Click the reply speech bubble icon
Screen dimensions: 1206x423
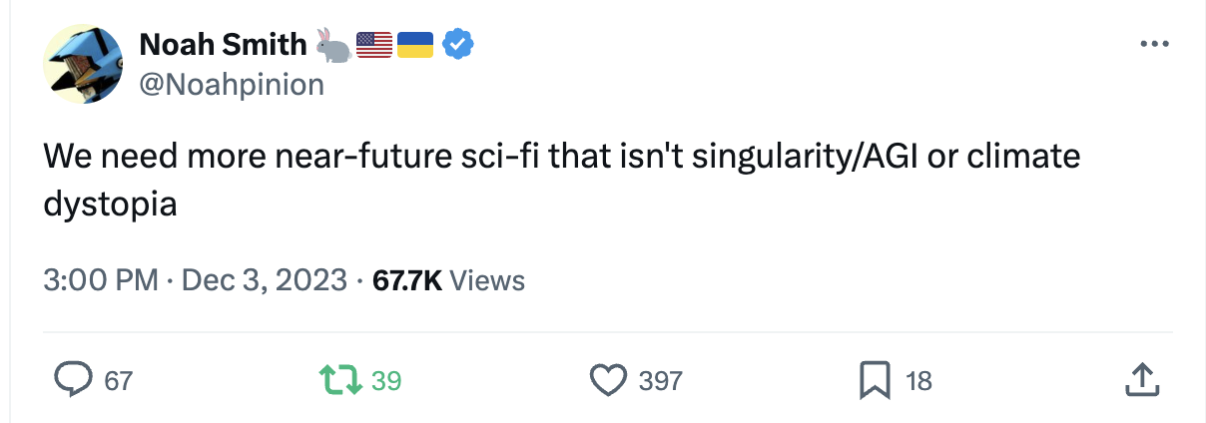(73, 379)
